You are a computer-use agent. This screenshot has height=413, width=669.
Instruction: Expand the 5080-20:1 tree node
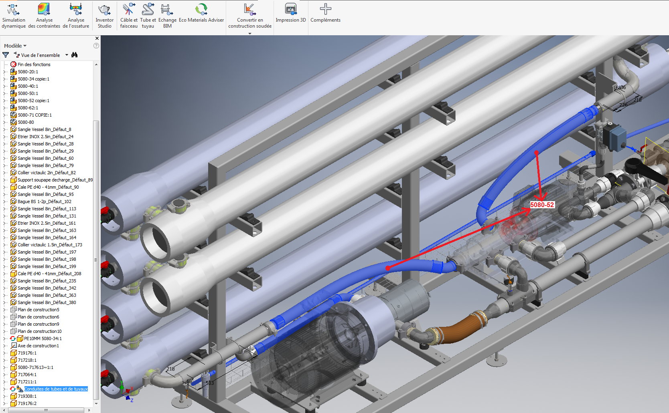[x=4, y=72]
